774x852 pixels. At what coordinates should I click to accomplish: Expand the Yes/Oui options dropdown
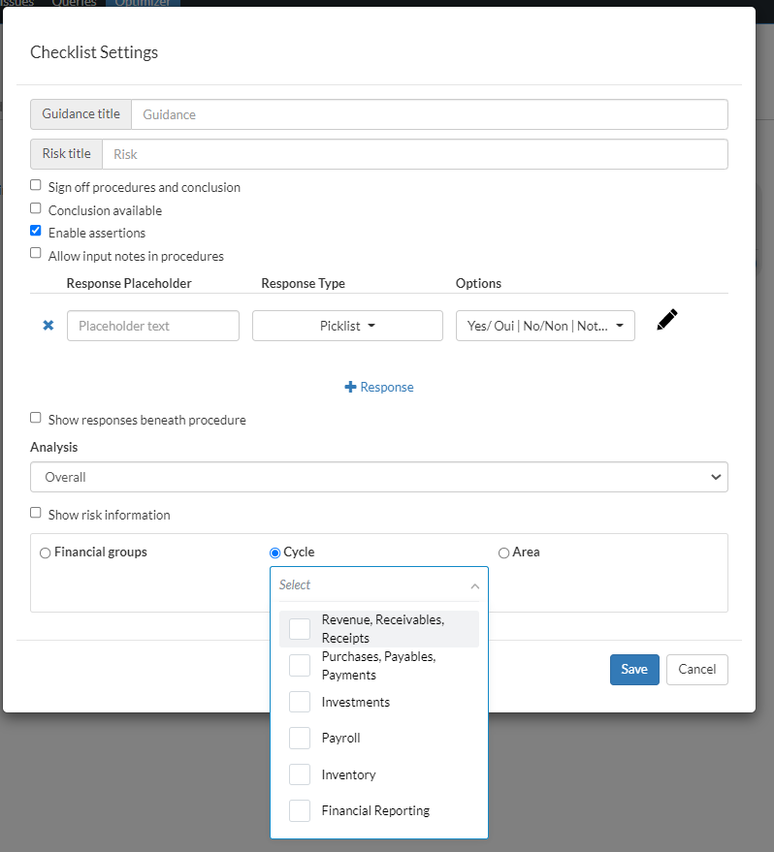pos(545,326)
